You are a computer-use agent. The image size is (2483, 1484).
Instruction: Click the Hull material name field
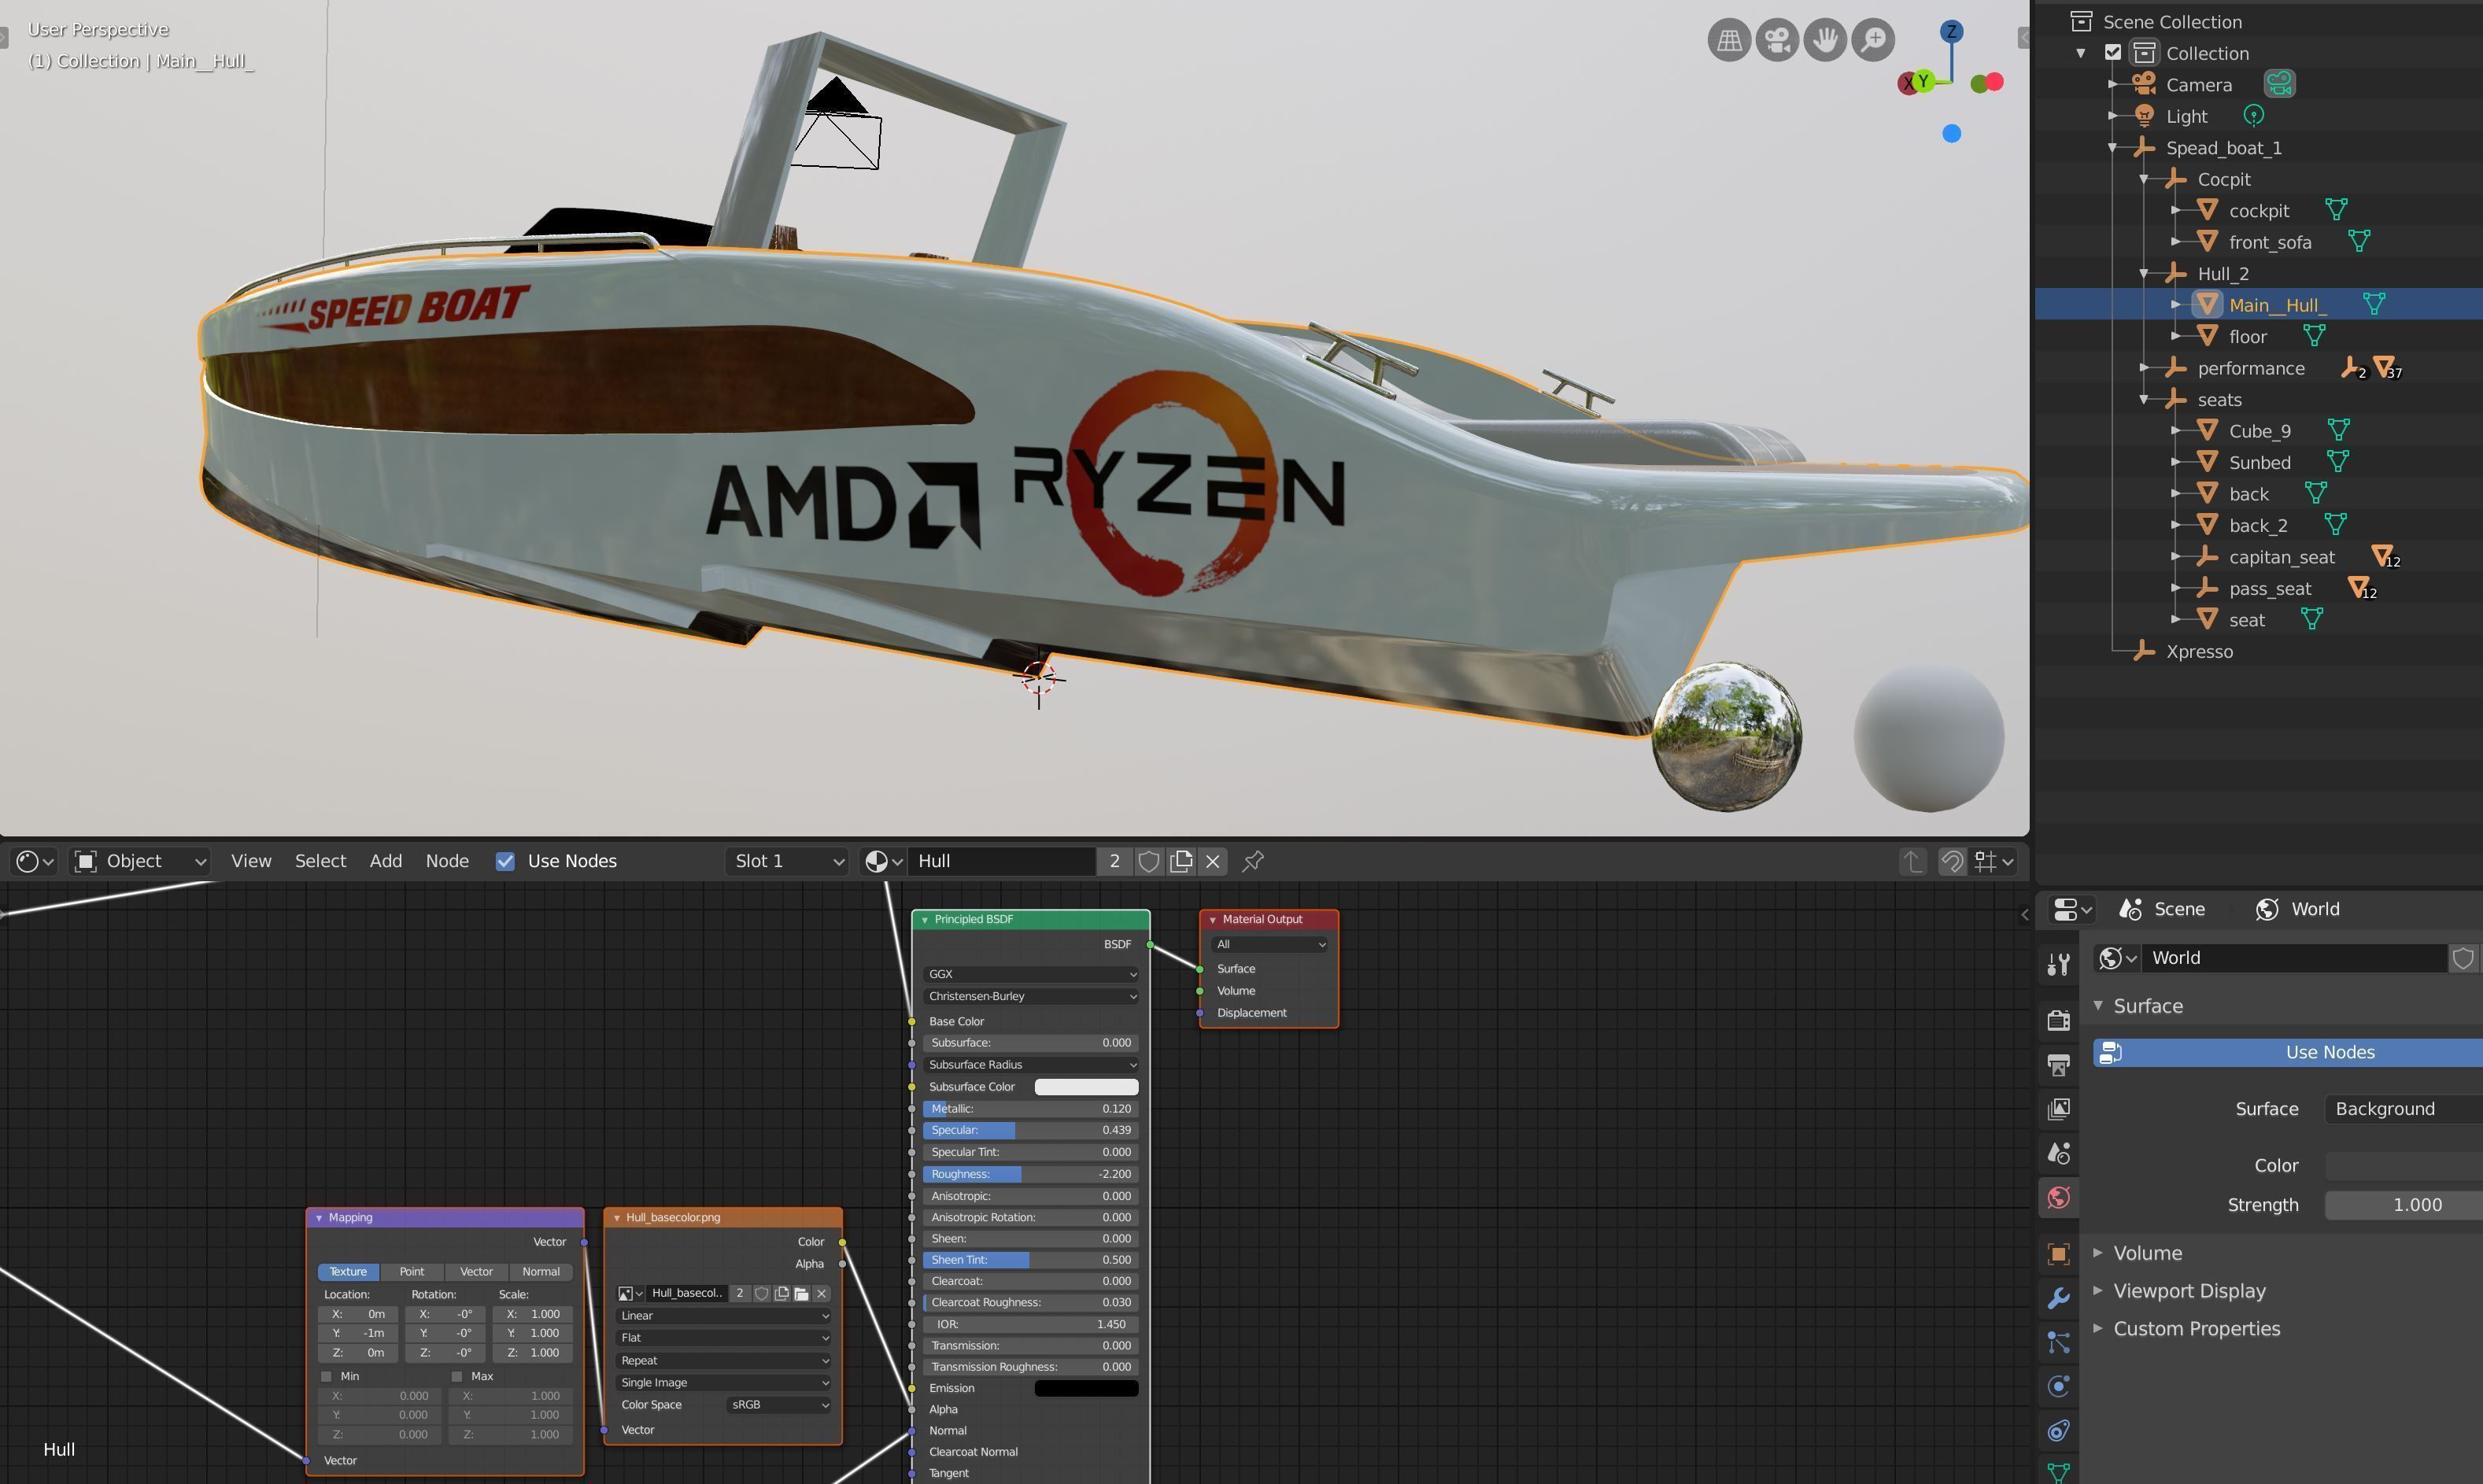tap(1002, 861)
